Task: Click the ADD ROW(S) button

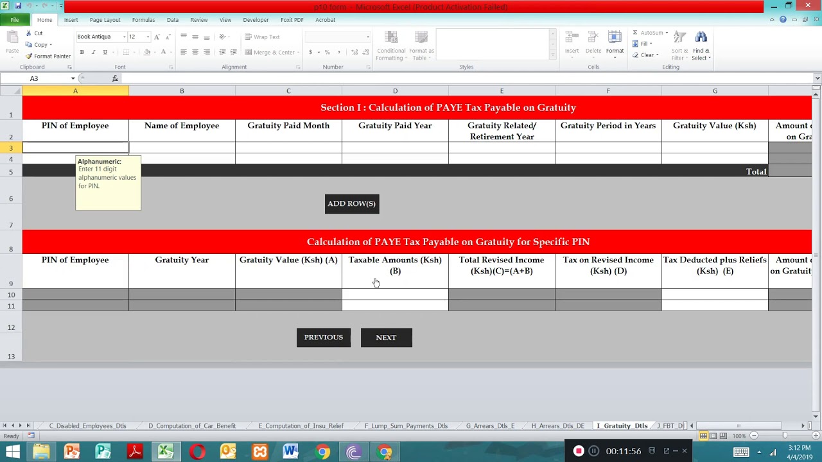Action: pos(352,203)
